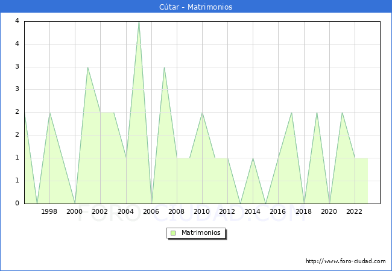Click the 2000 x-axis label
The height and width of the screenshot is (271, 392).
[x=75, y=211]
